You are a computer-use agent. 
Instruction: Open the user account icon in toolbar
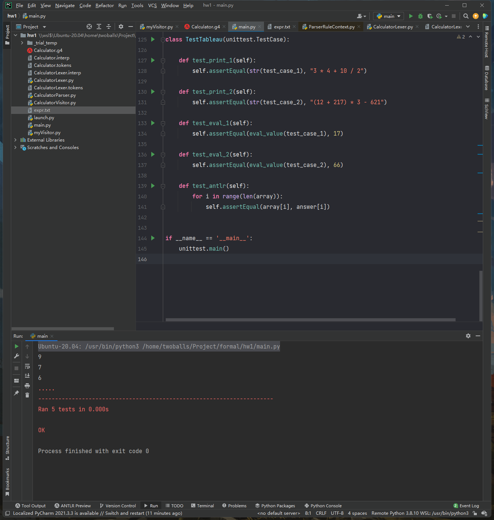[361, 16]
